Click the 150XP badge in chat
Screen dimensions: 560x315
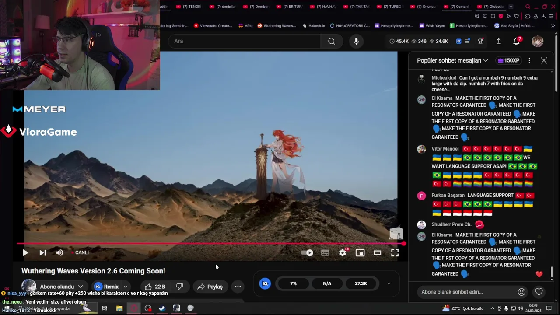click(x=508, y=60)
